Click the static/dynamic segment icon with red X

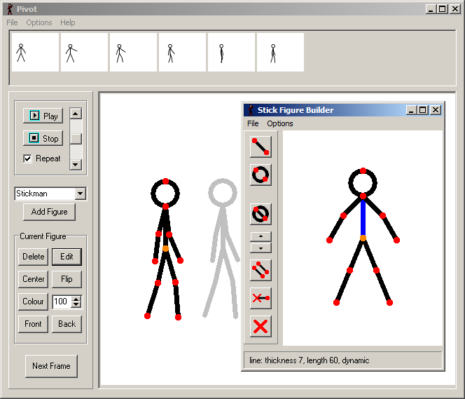point(261,298)
